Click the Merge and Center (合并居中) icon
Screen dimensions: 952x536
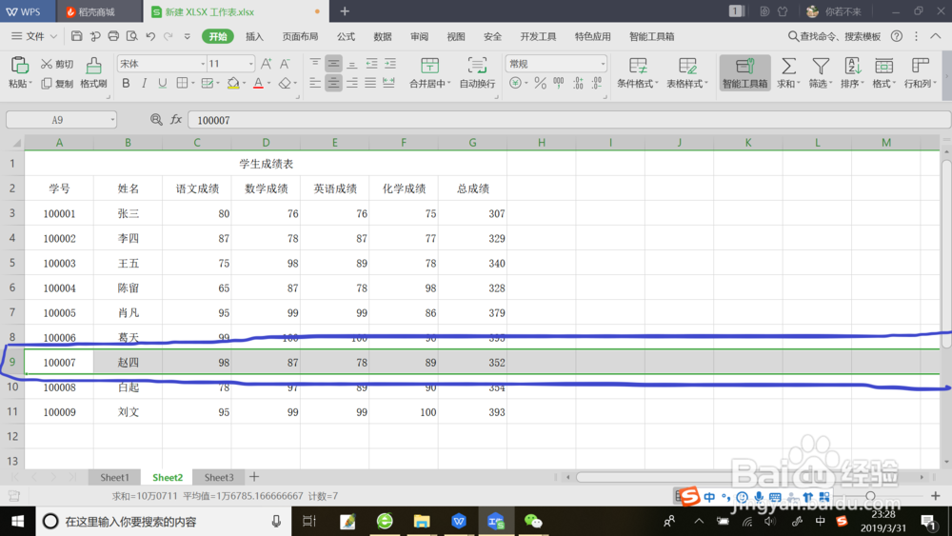point(429,66)
